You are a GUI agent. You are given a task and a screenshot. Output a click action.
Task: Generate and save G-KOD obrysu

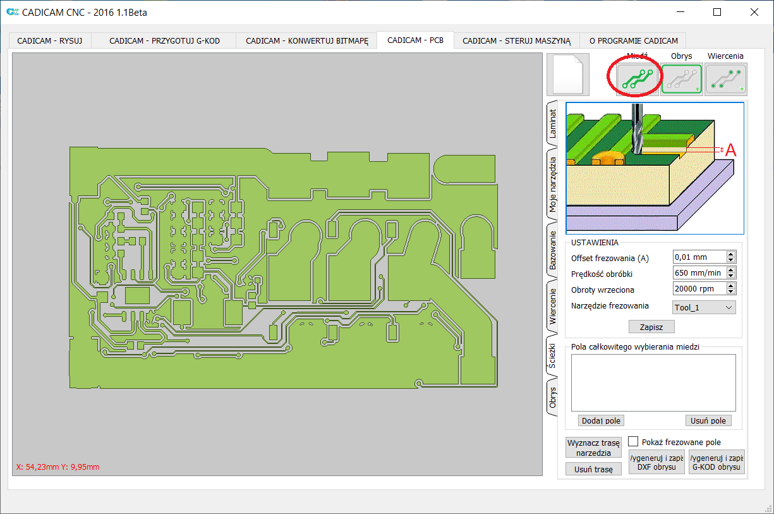click(717, 462)
